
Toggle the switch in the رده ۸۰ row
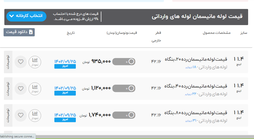click(x=124, y=115)
